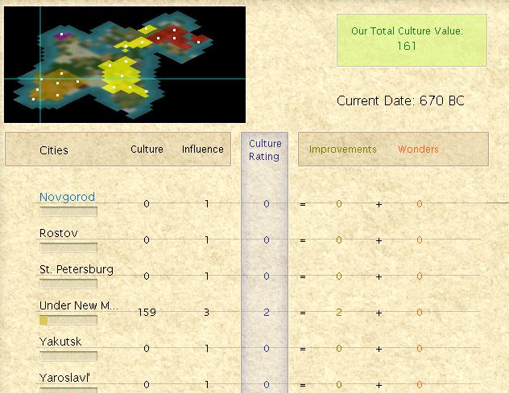Select the Under New M... city

[78, 305]
